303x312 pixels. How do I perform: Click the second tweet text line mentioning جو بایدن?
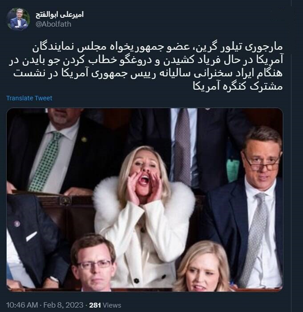(145, 61)
